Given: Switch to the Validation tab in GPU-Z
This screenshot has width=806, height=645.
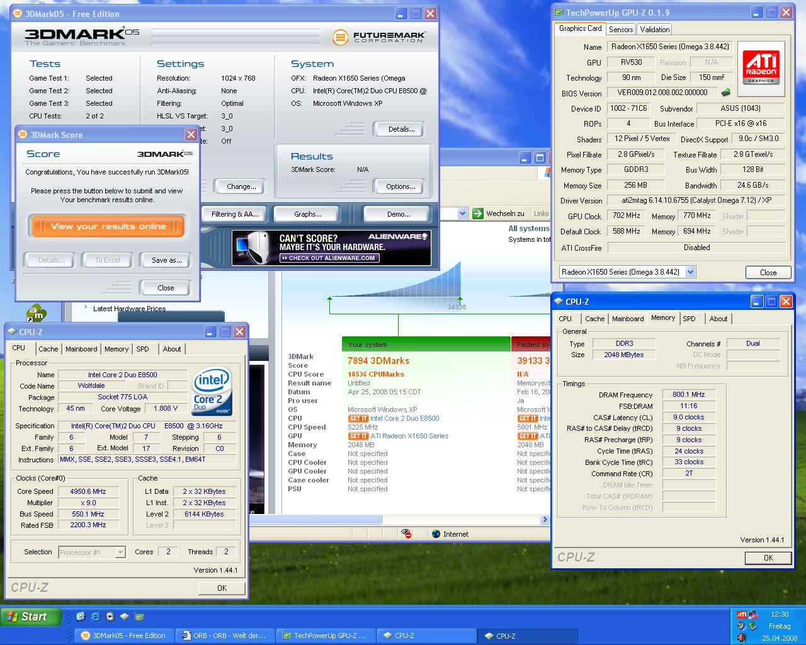Looking at the screenshot, I should pyautogui.click(x=655, y=29).
